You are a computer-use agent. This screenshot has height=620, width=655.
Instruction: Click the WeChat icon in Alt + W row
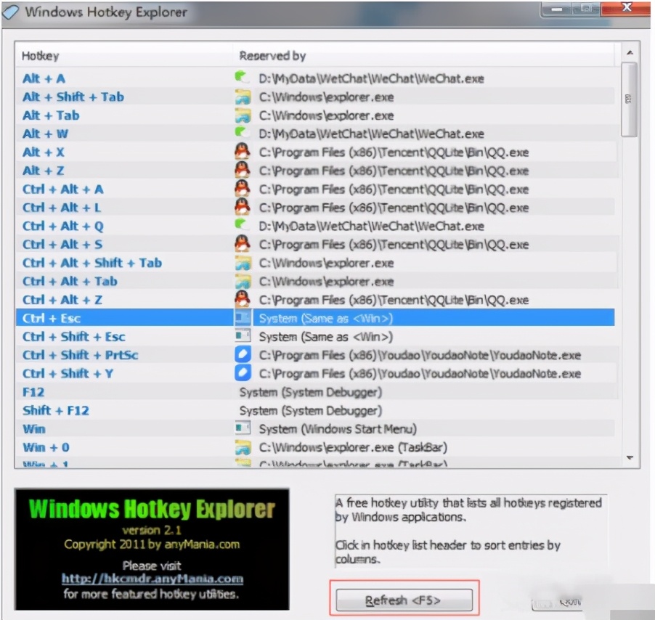[243, 134]
